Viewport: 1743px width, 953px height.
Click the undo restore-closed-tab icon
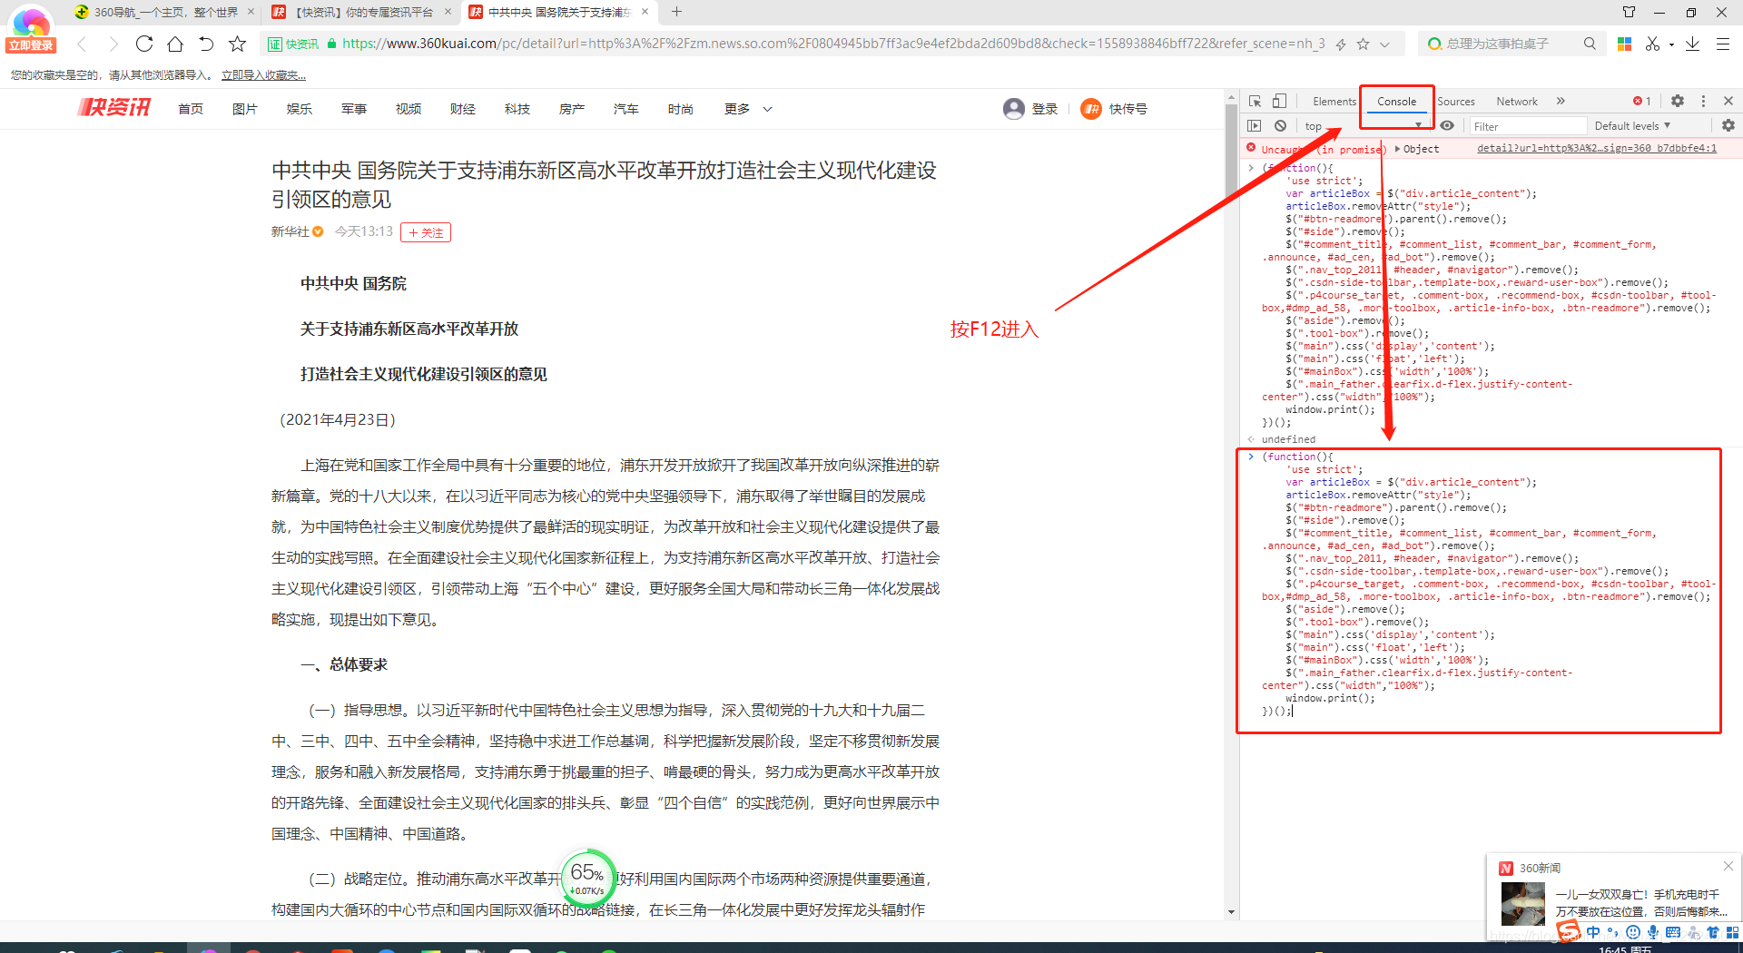click(x=206, y=44)
